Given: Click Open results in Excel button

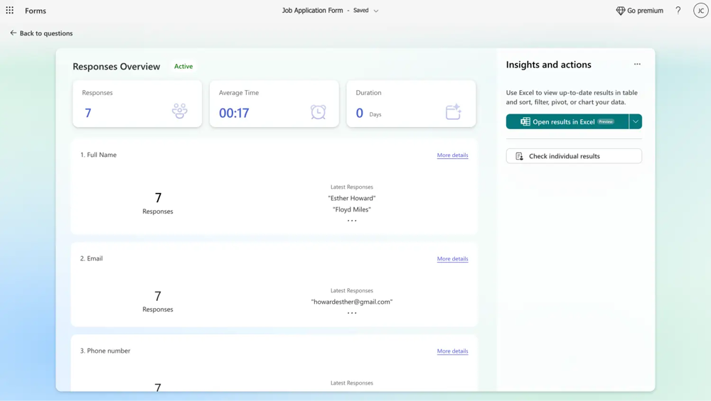Looking at the screenshot, I should [567, 121].
